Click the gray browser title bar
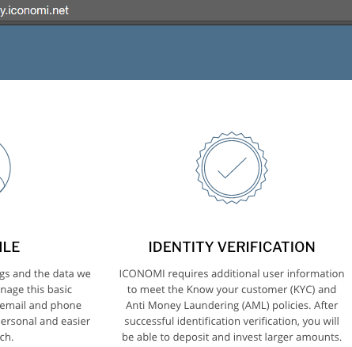The height and width of the screenshot is (347, 352). coord(176,12)
